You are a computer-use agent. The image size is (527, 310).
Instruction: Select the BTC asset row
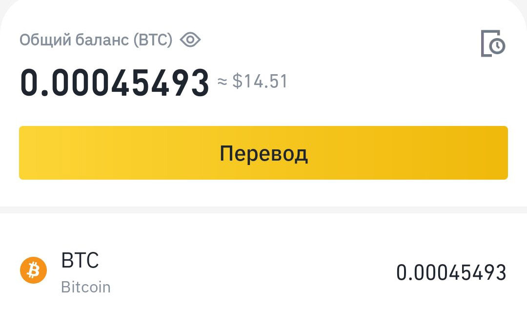263,270
